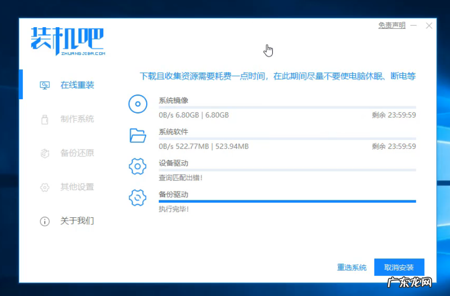Select the 其他设置 menu entry
The height and width of the screenshot is (296, 450).
pos(77,187)
